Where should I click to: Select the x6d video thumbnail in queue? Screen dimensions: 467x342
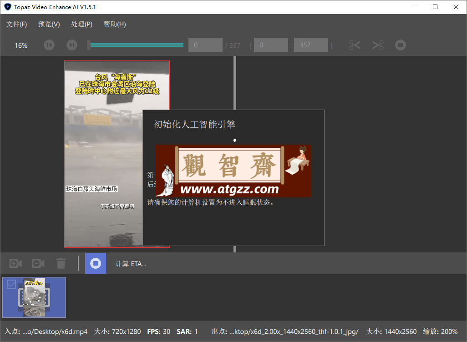tap(34, 297)
